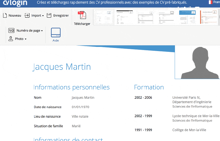Select the first CV template thumbnail
Image resolution: width=220 pixels, height=141 pixels.
click(104, 17)
